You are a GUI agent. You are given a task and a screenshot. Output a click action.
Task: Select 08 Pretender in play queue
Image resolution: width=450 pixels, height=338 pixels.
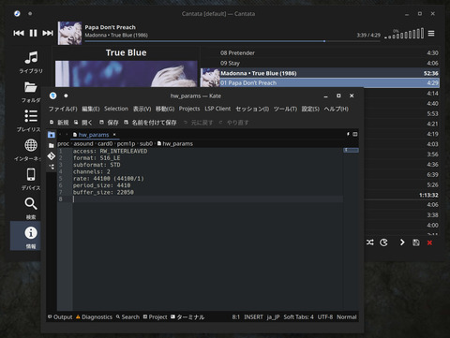(320, 53)
